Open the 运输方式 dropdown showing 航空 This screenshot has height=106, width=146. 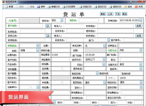[x=141, y=64]
